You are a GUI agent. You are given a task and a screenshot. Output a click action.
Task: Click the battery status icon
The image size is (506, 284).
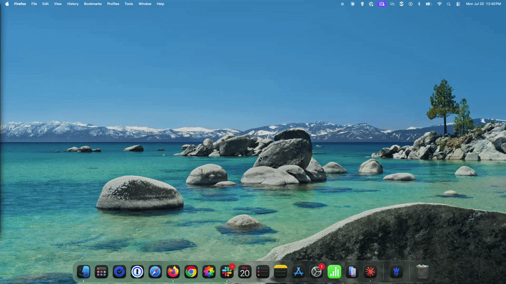coord(429,4)
